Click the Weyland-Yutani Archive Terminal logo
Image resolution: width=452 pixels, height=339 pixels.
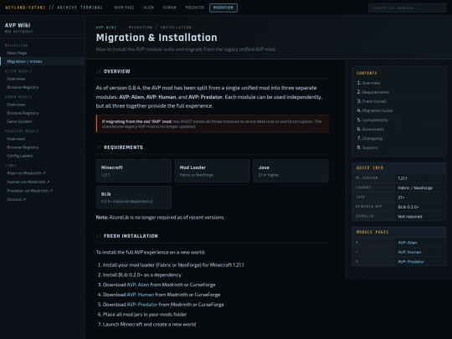pos(54,8)
